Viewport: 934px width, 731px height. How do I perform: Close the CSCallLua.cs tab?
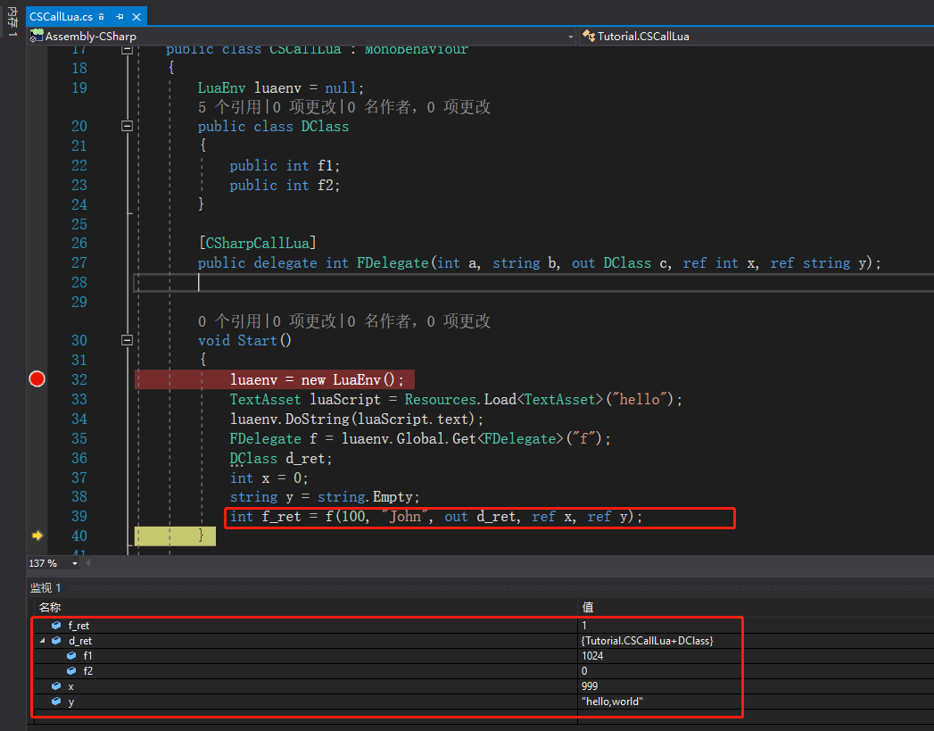(136, 17)
